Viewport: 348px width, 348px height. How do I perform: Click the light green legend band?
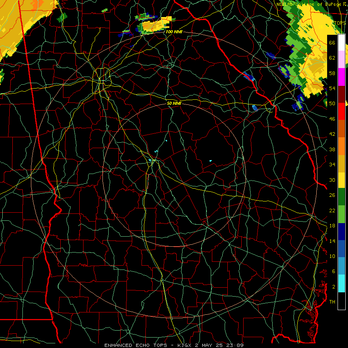(x=341, y=214)
